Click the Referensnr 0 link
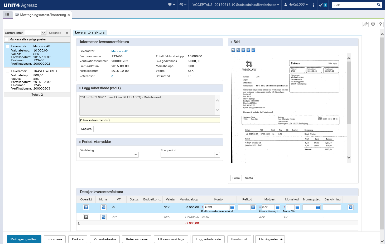 coord(112,76)
